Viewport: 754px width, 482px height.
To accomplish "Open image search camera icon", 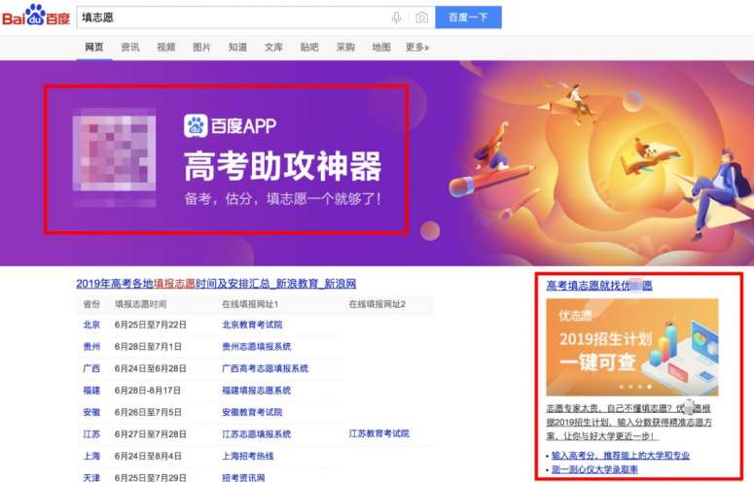I will tap(421, 17).
